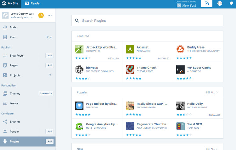Viewport: 236px width, 150px height.
Task: Click the bbPress plugin logo
Action: click(x=79, y=69)
